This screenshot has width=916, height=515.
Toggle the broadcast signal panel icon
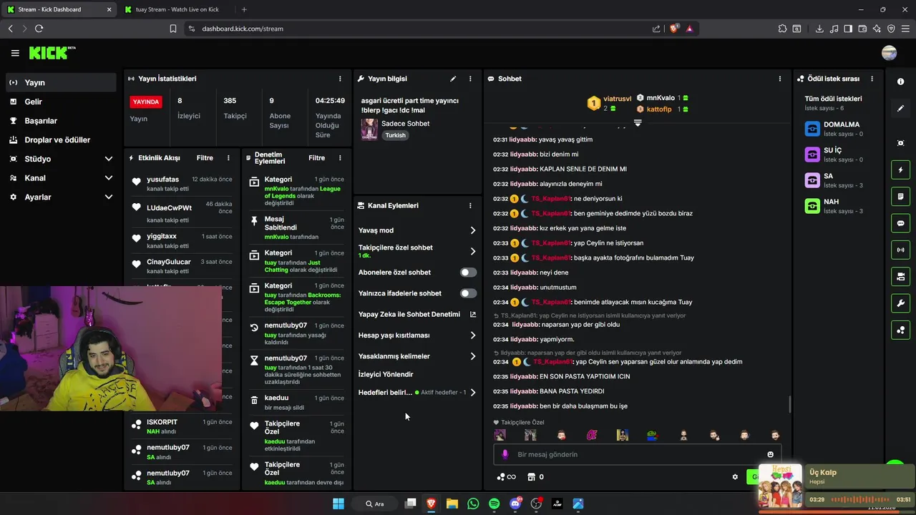[x=900, y=250]
